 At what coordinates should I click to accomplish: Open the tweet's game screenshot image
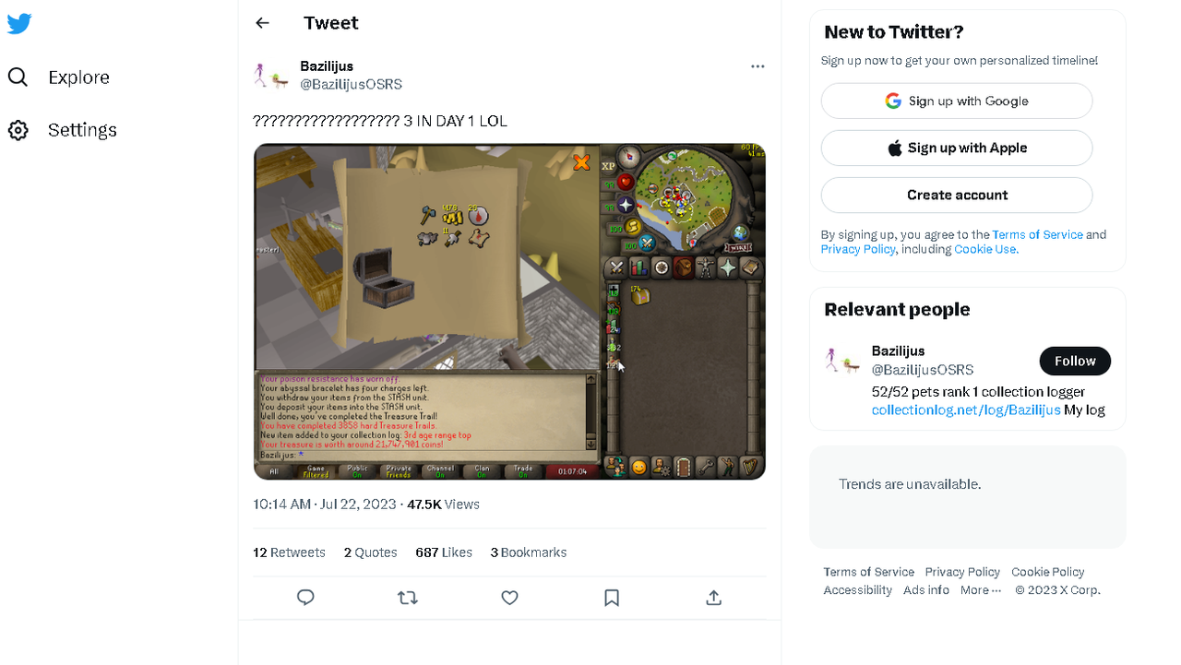509,312
